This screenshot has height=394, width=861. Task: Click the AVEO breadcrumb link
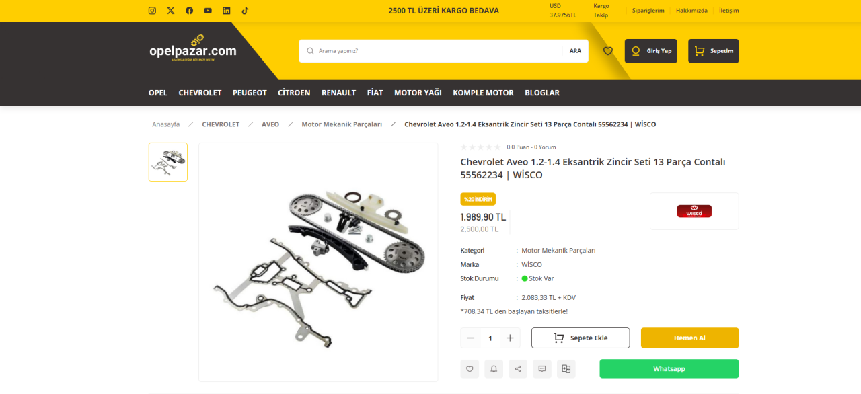pos(270,124)
